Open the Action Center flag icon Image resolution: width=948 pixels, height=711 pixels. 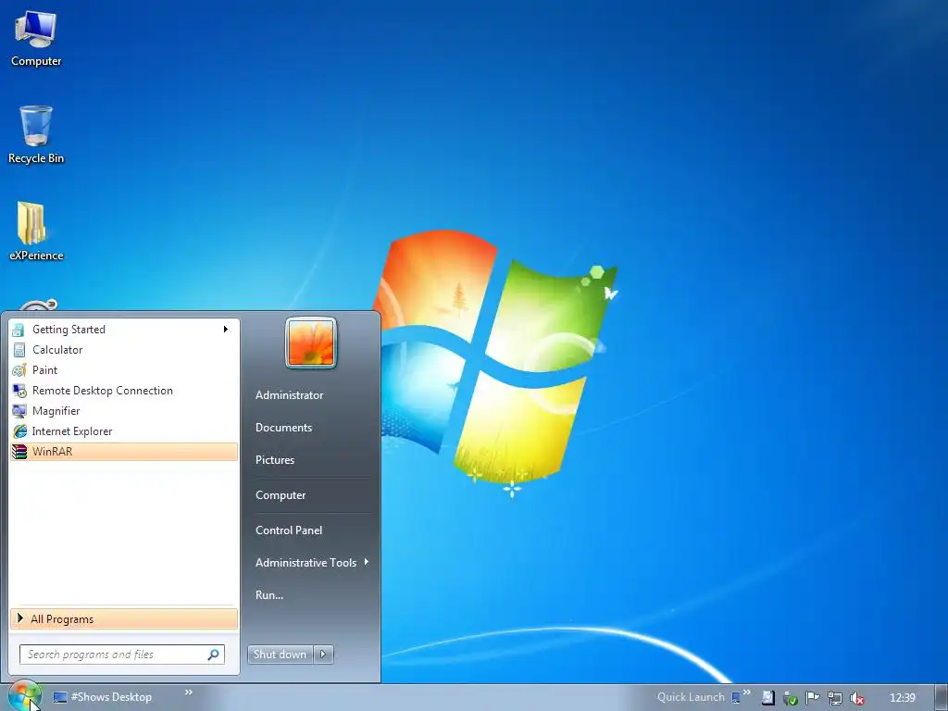point(813,698)
